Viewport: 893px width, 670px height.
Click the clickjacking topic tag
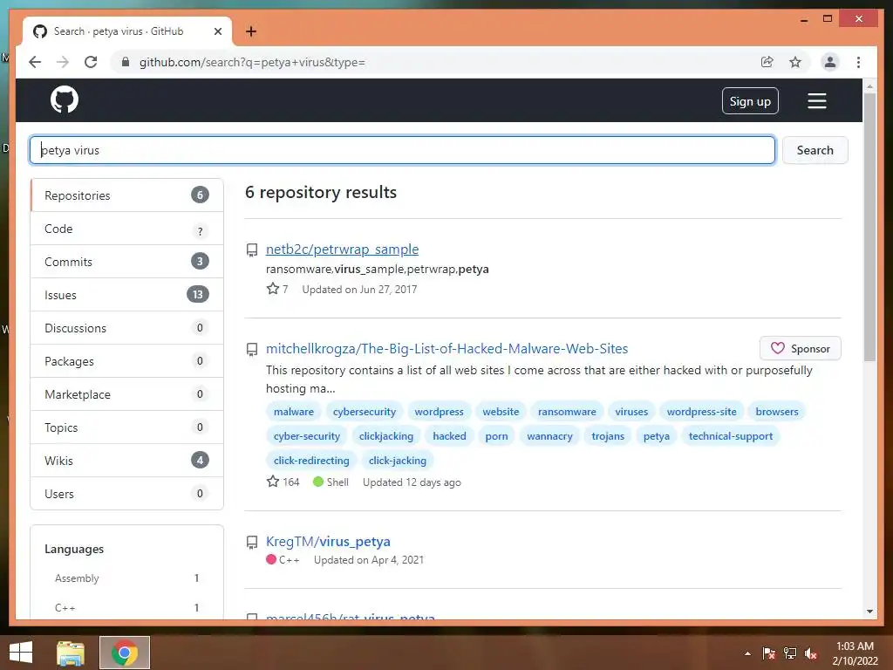point(386,436)
